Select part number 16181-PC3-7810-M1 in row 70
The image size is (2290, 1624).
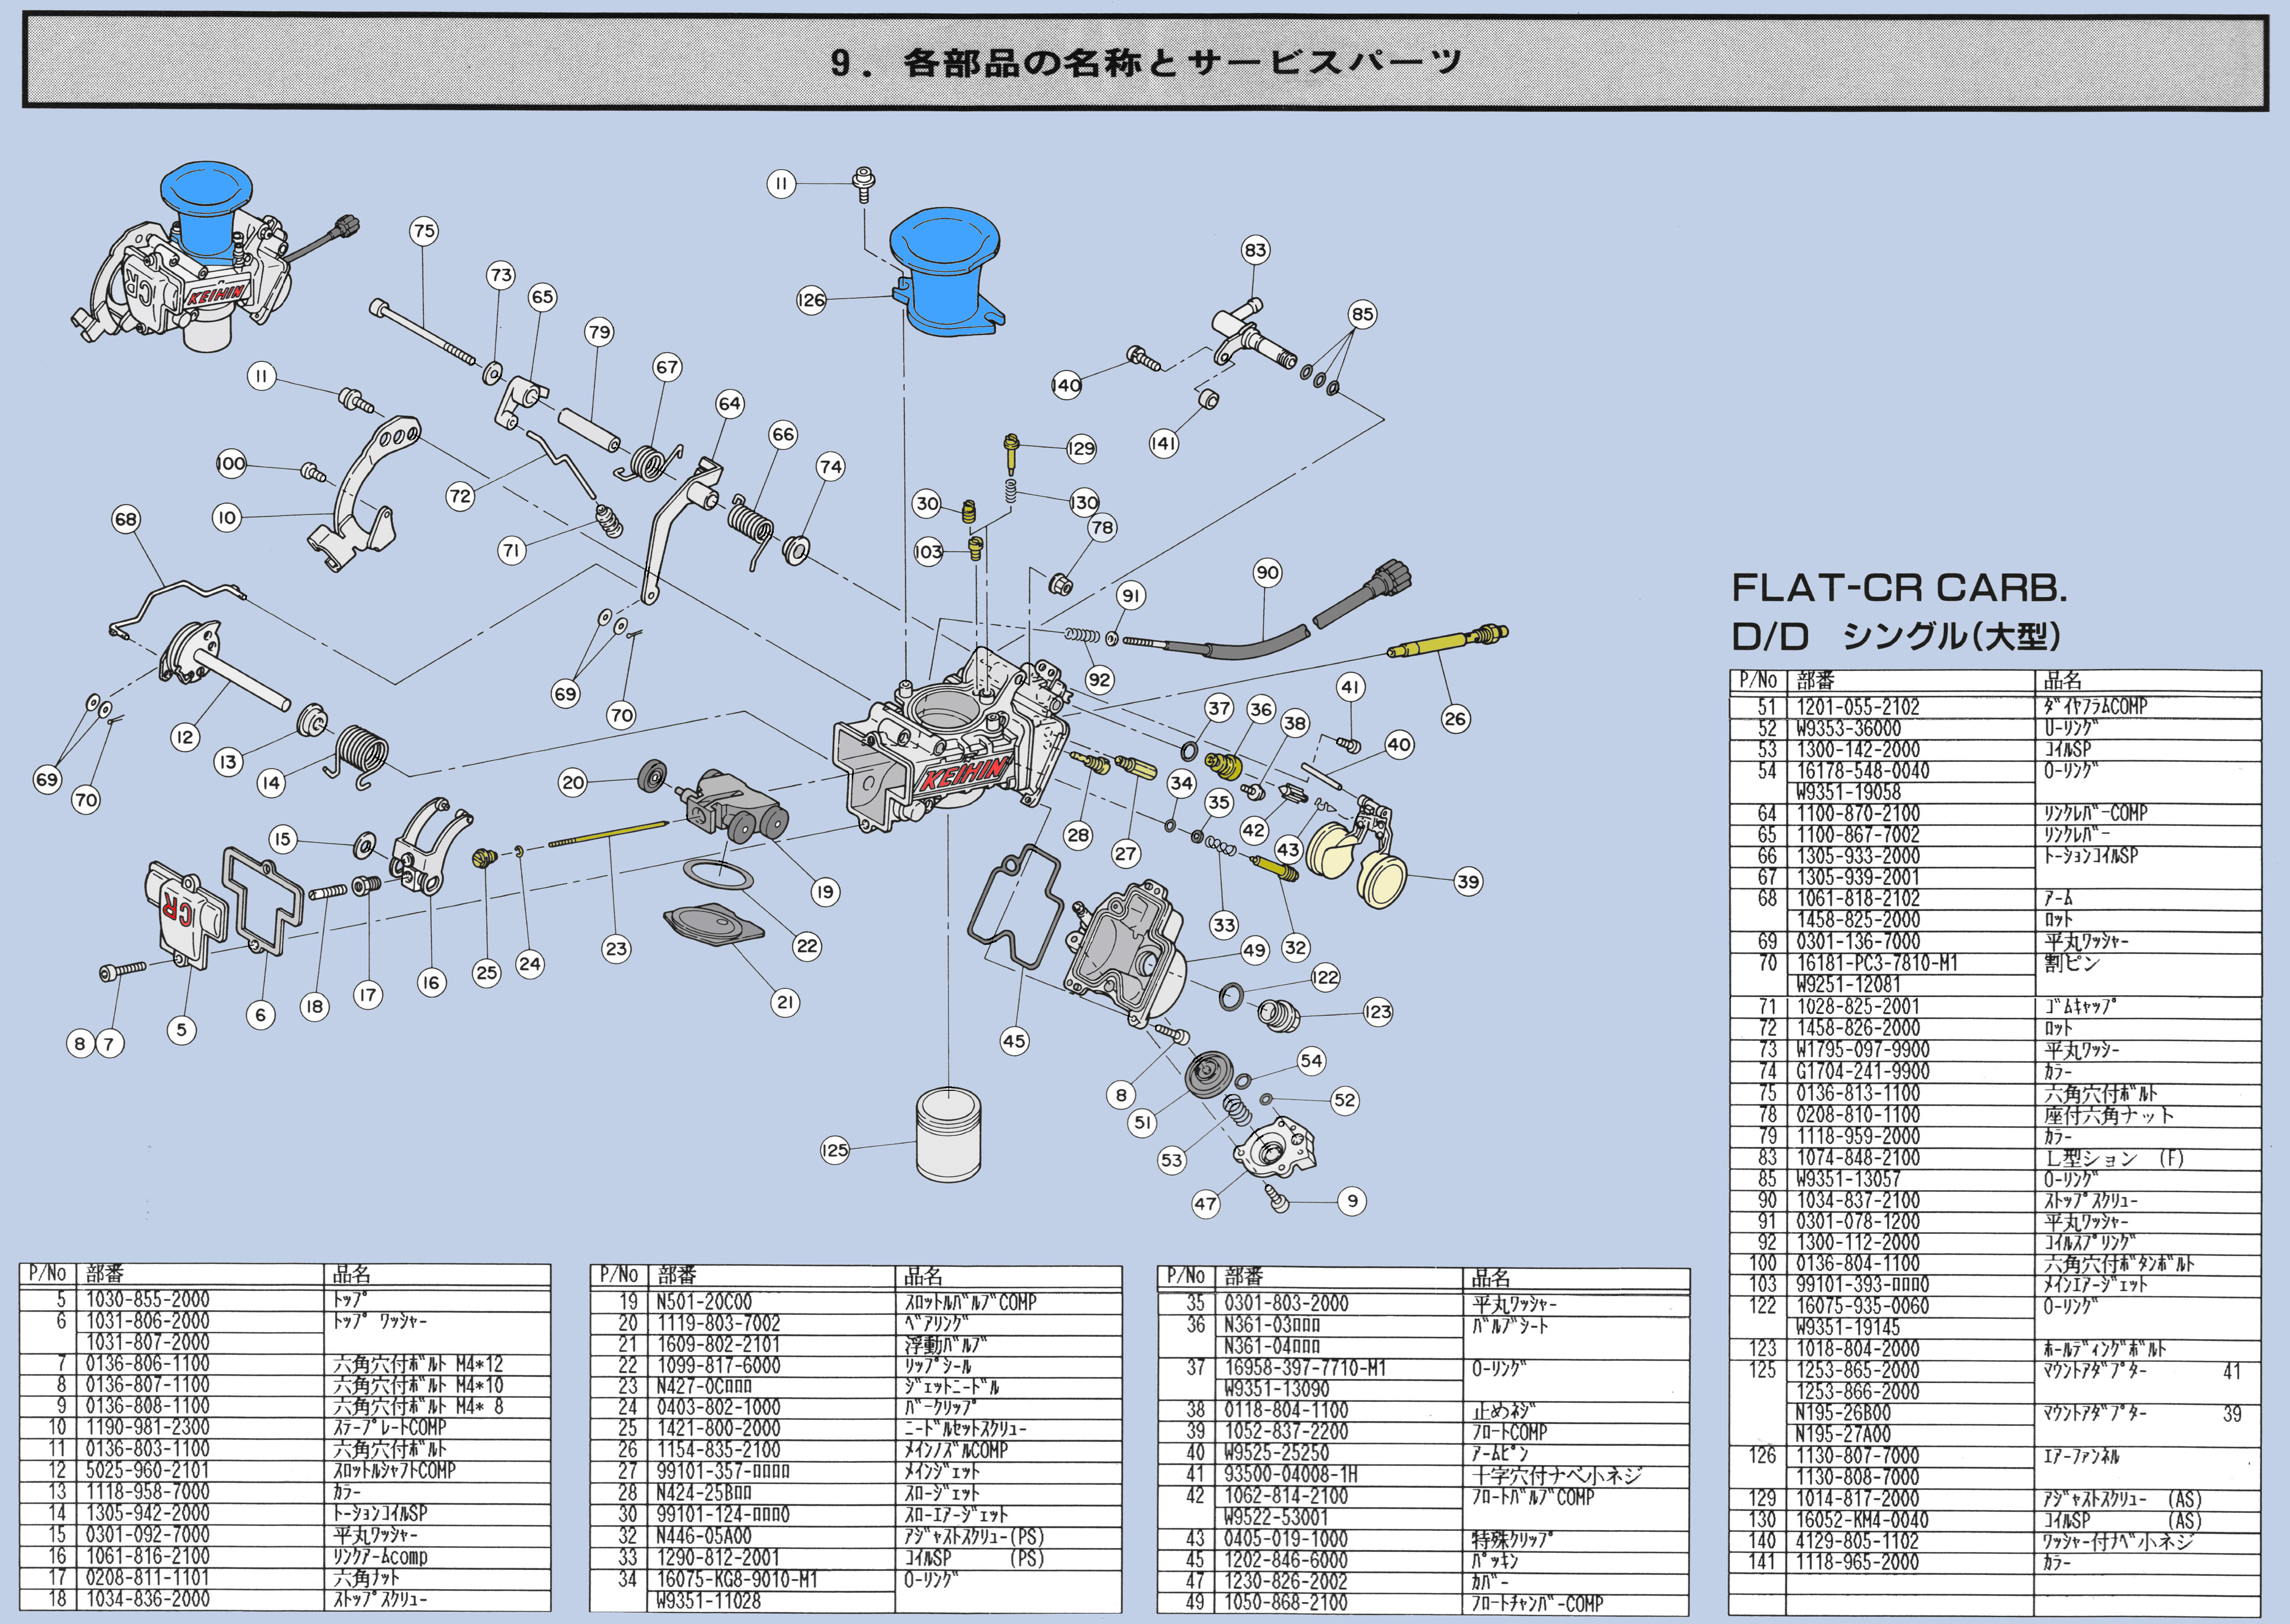(1878, 963)
